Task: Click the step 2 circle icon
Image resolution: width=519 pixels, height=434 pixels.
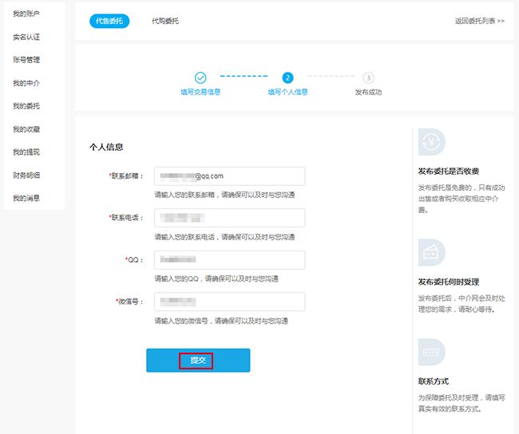Action: coord(287,77)
